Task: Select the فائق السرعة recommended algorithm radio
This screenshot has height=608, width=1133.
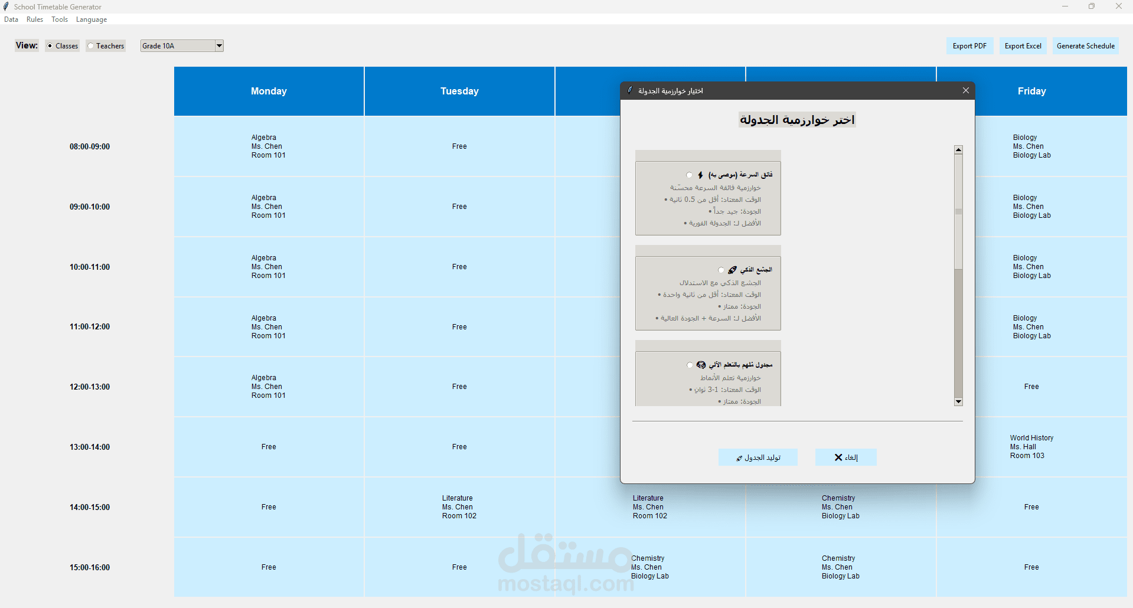Action: [688, 174]
